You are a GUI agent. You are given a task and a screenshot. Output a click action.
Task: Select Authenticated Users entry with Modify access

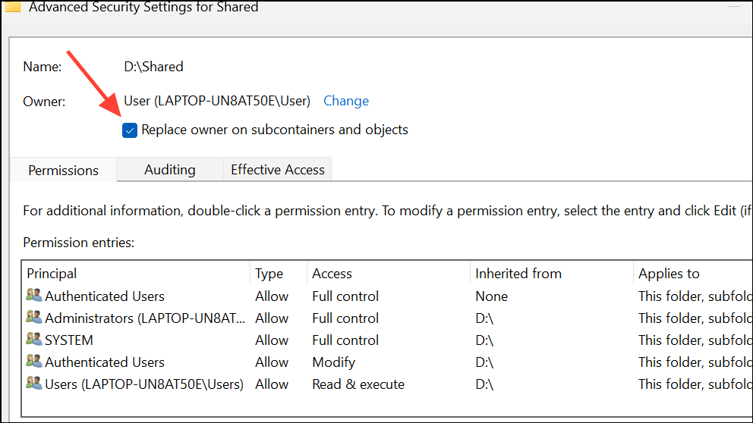point(388,362)
